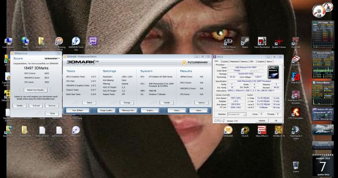This screenshot has width=338, height=178.
Task: Open the Lixeira recycle bin
Action: (296, 166)
